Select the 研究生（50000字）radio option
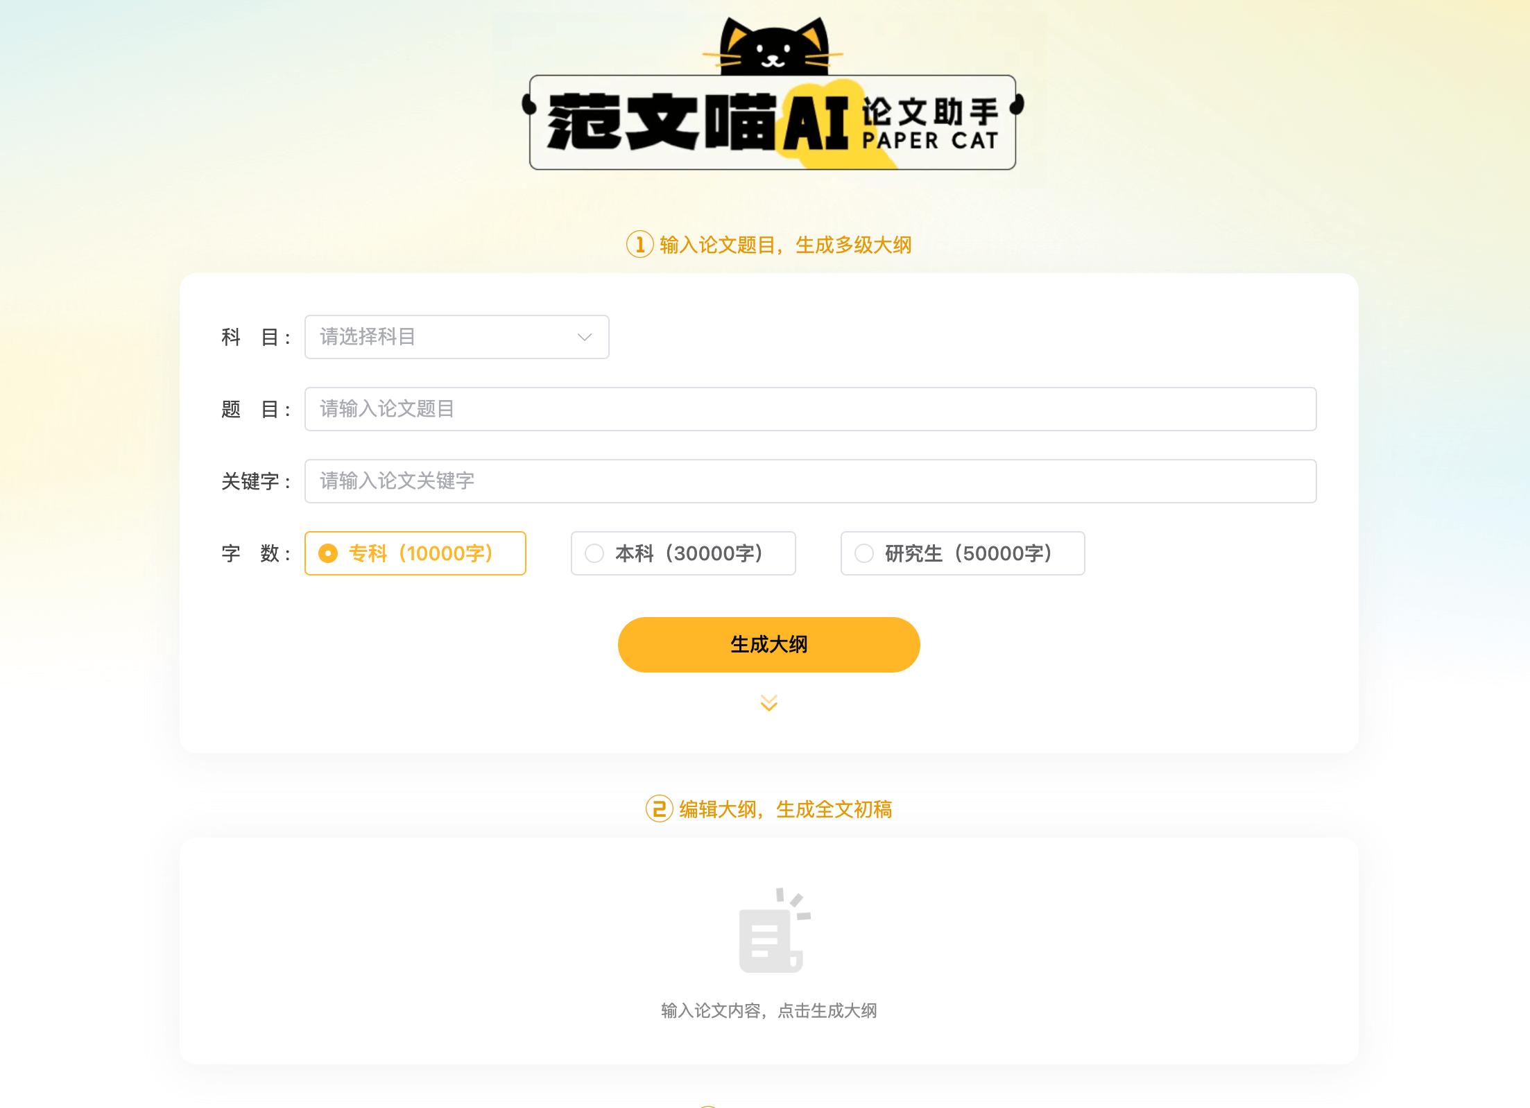 [963, 553]
